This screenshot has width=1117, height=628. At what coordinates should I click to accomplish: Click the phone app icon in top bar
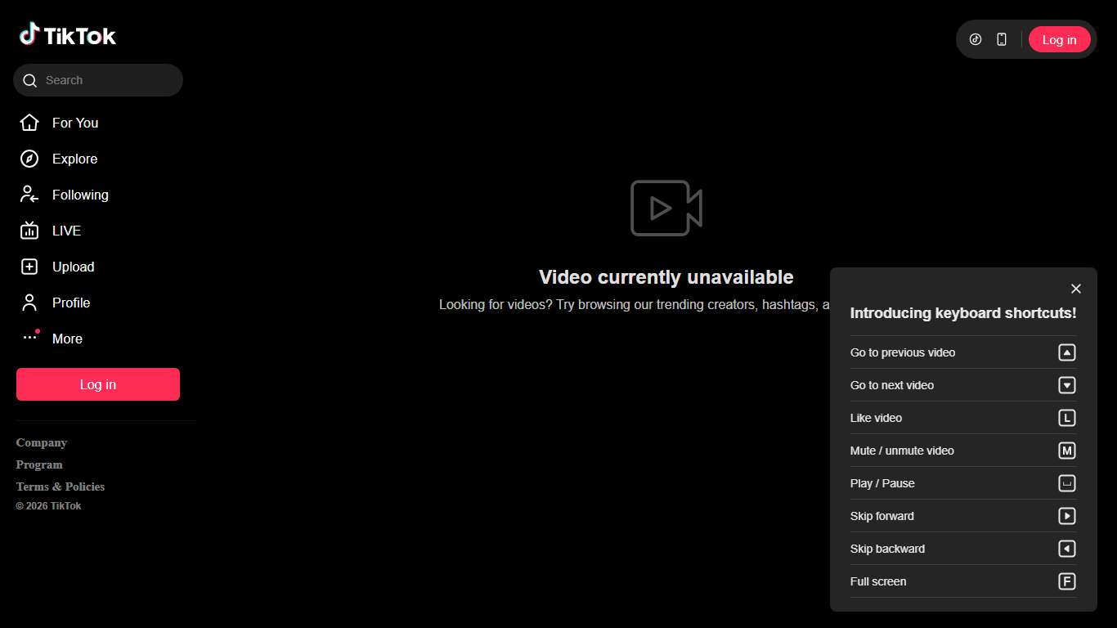click(1001, 39)
